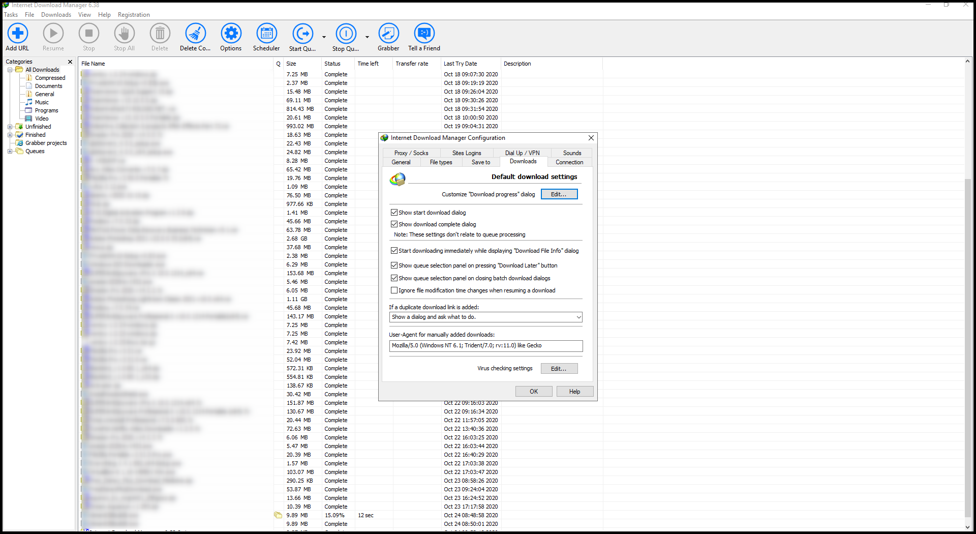
Task: Toggle Start downloading immediately checkbox
Action: point(393,250)
